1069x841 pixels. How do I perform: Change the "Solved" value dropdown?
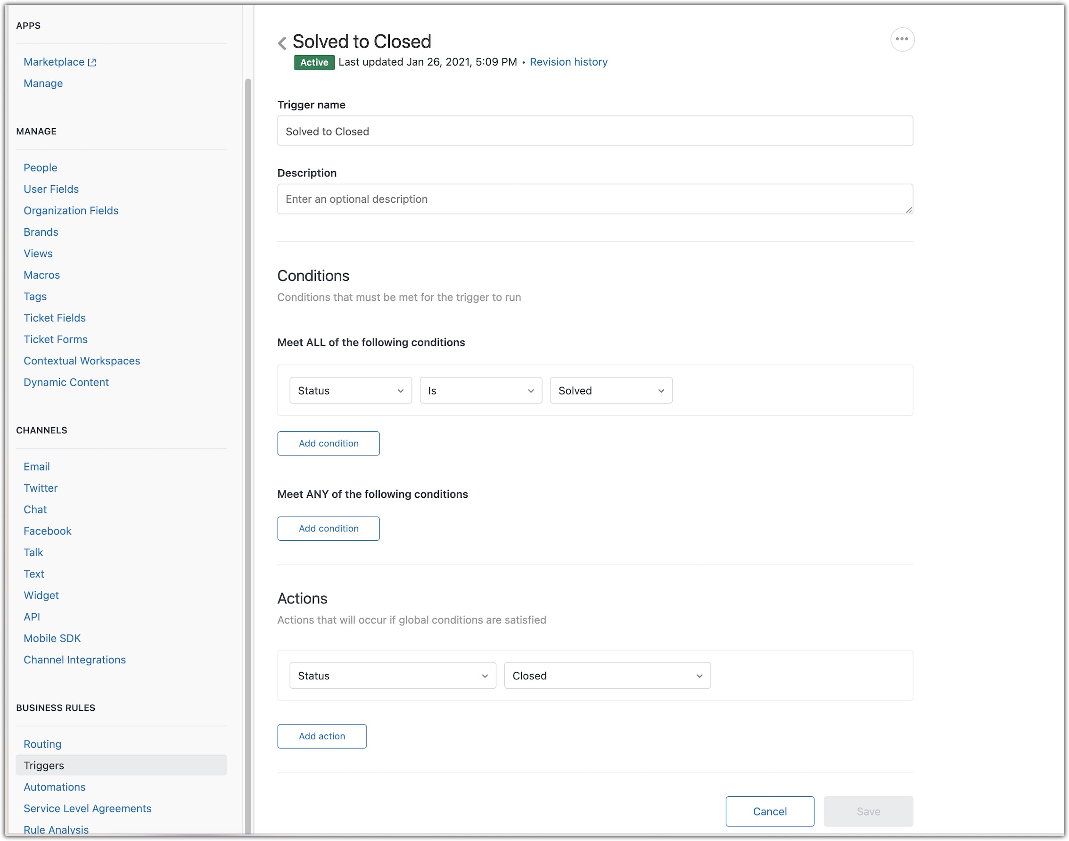[x=611, y=390]
